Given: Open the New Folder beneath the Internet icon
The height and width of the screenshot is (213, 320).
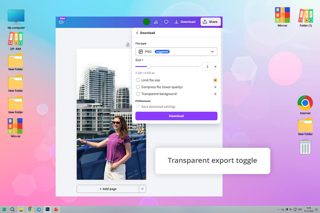Looking at the screenshot, I should pos(305,127).
